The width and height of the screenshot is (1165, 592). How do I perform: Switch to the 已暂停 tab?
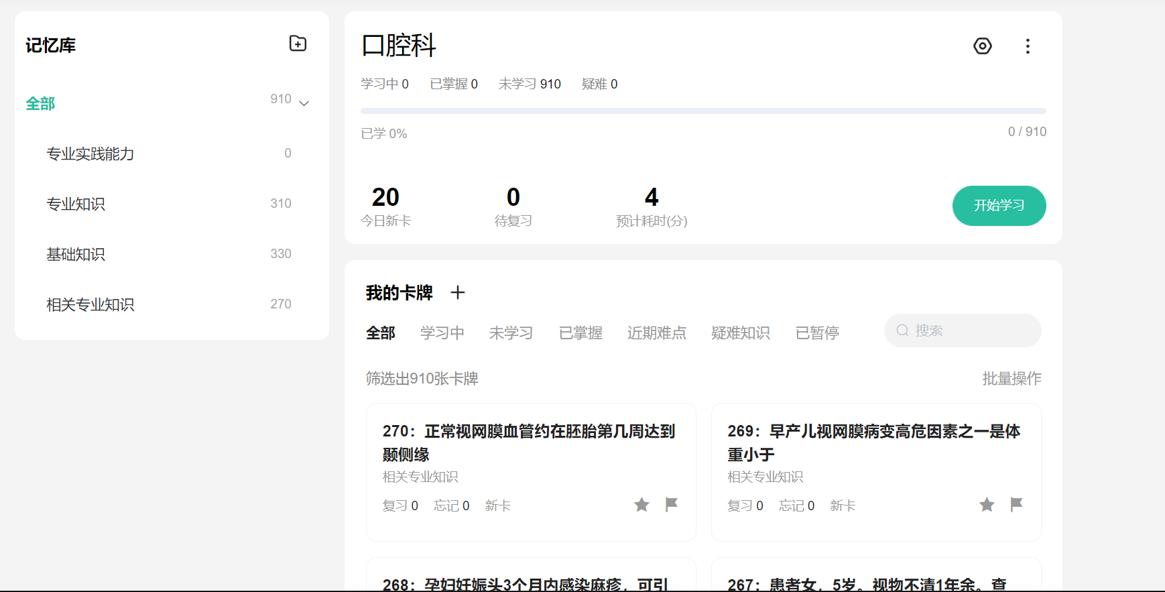point(817,333)
